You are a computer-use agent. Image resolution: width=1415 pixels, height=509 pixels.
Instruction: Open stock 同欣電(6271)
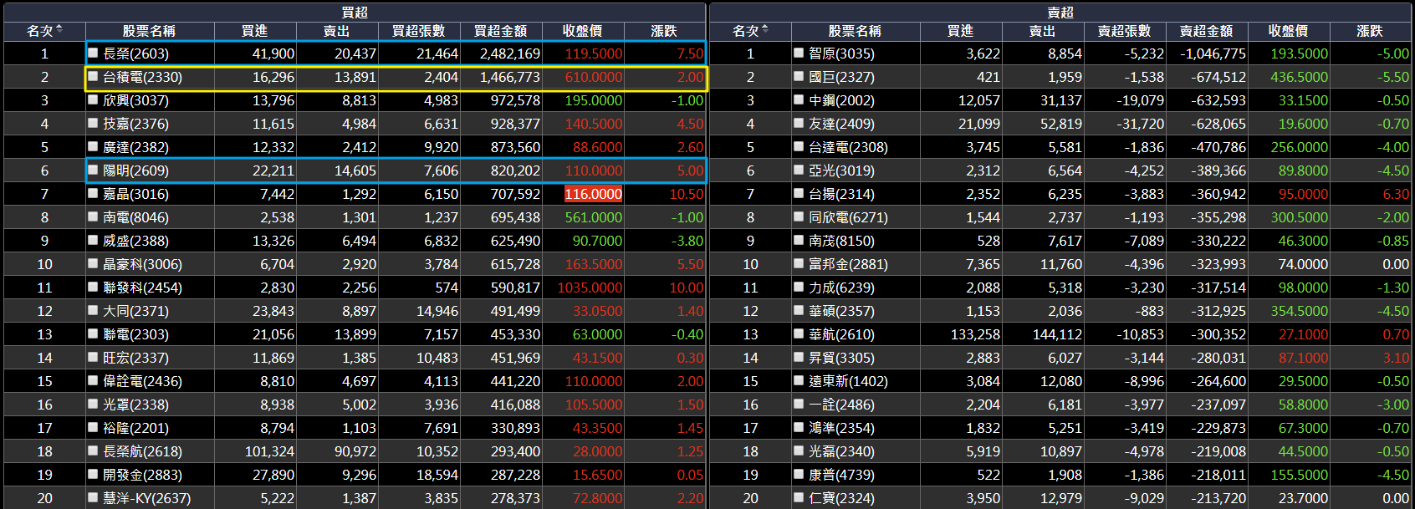click(x=848, y=217)
